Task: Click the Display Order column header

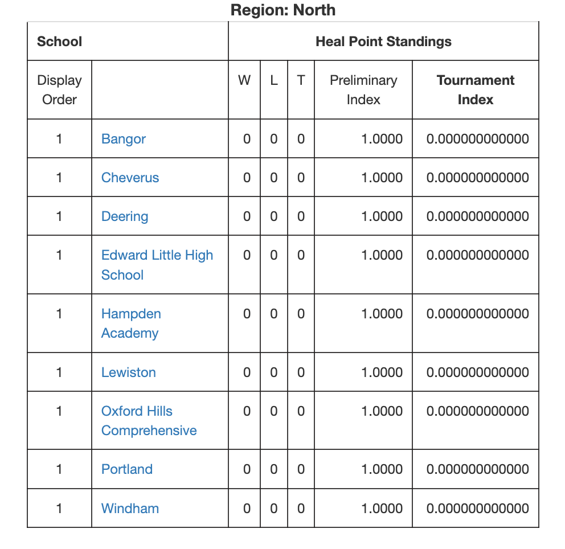Action: [x=59, y=90]
